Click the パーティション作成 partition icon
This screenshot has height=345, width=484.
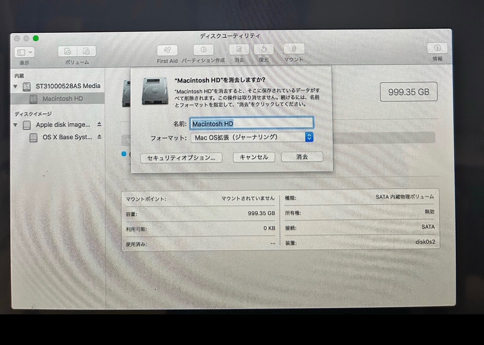204,50
